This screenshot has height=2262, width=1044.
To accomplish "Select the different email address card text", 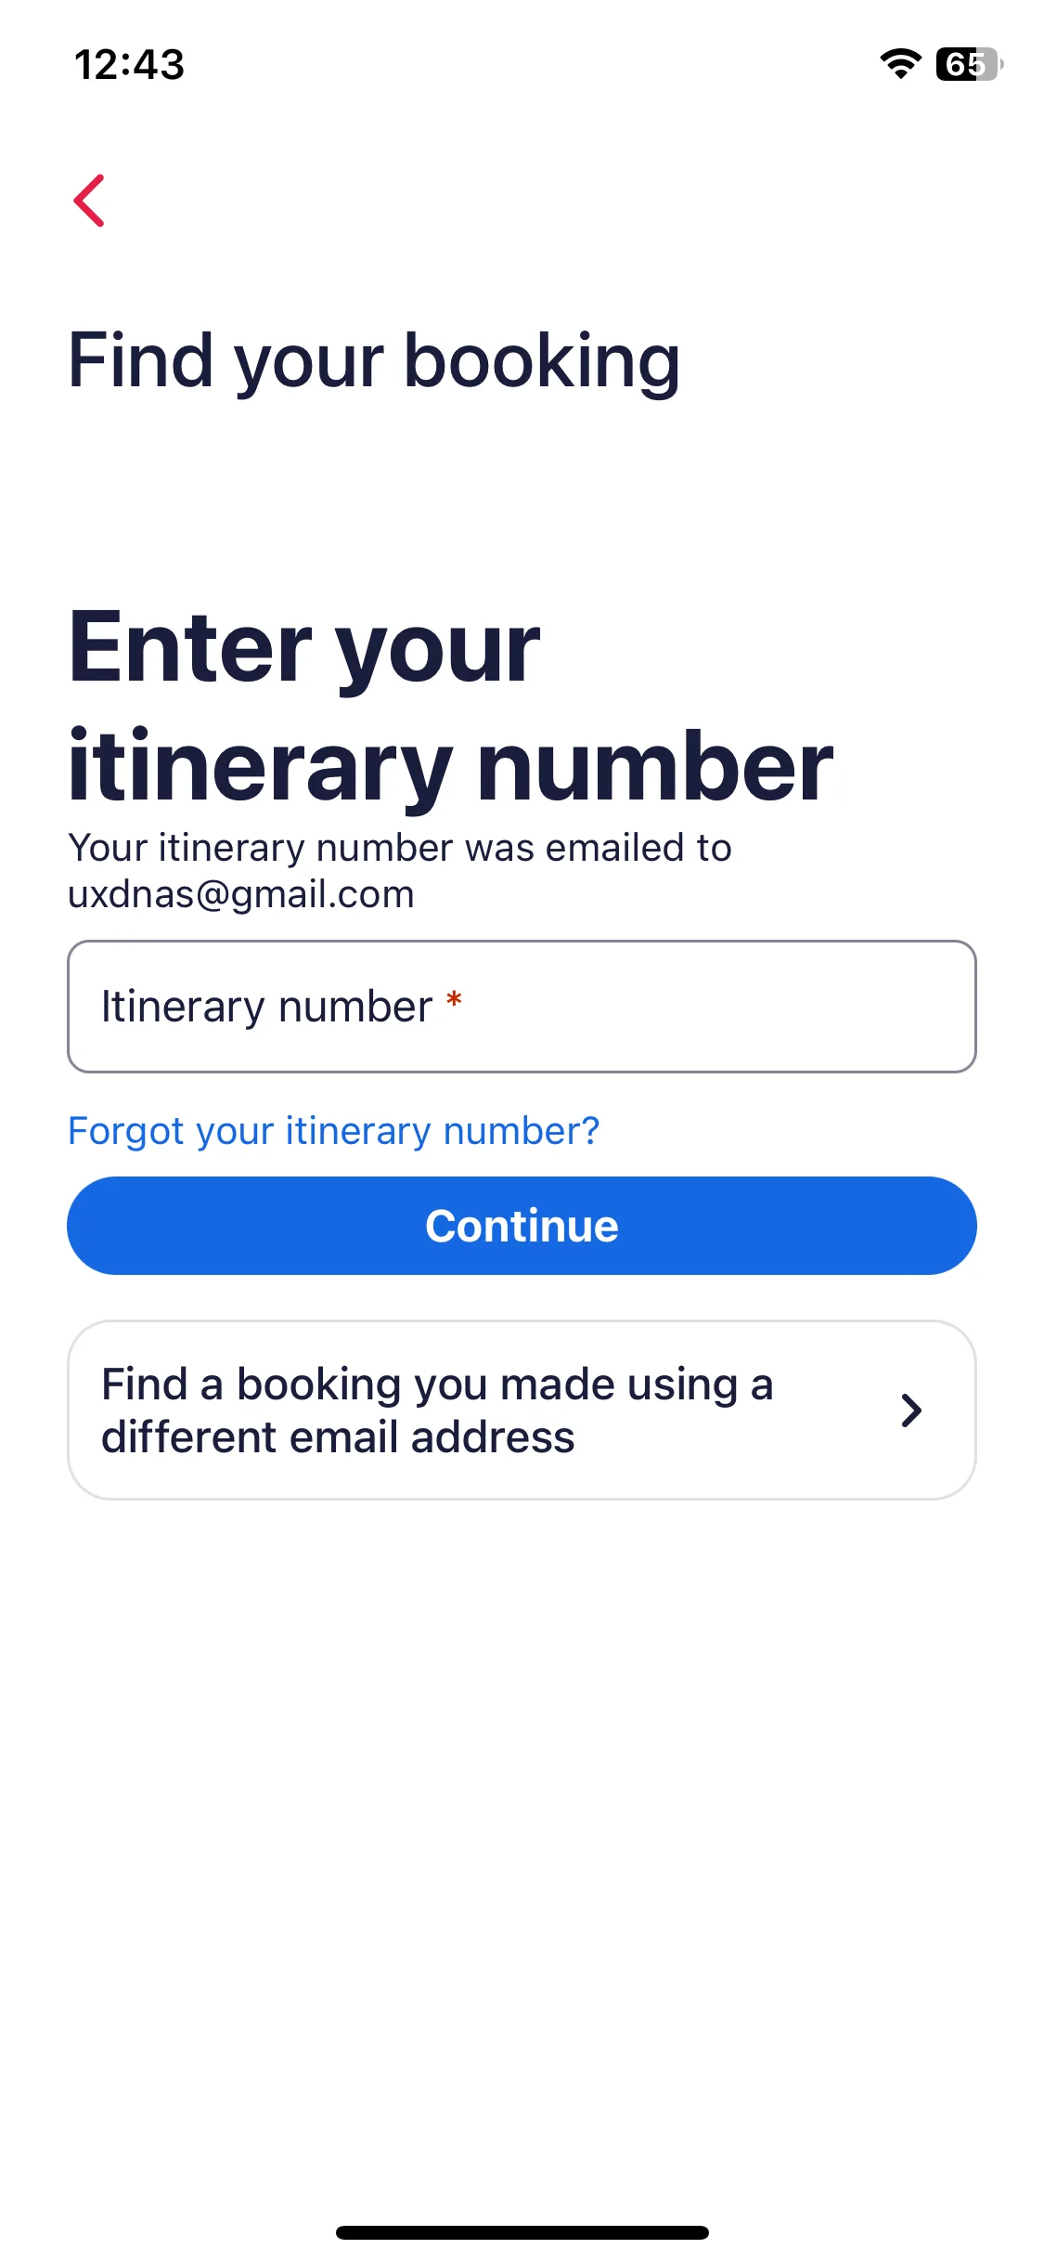I will pos(437,1410).
